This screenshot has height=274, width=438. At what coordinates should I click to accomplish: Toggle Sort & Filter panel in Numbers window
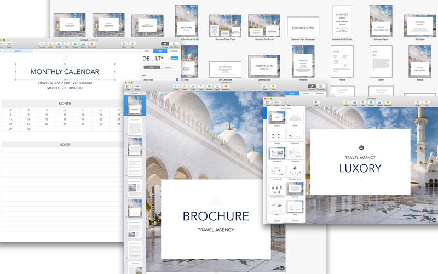174,44
